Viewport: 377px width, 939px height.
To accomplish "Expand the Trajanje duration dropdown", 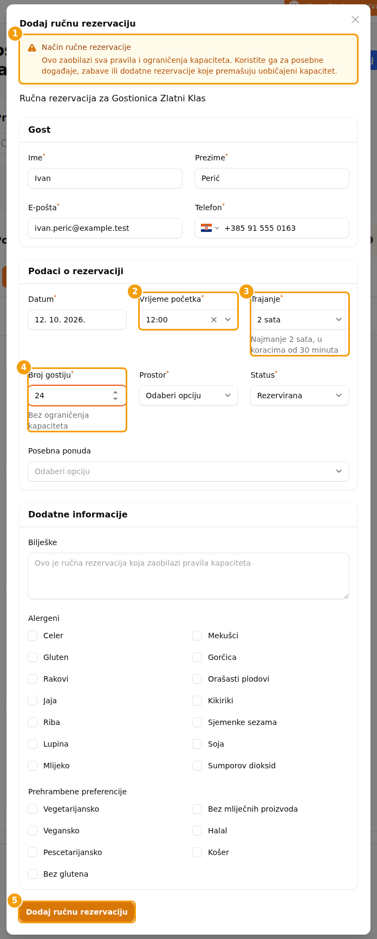I will [300, 320].
